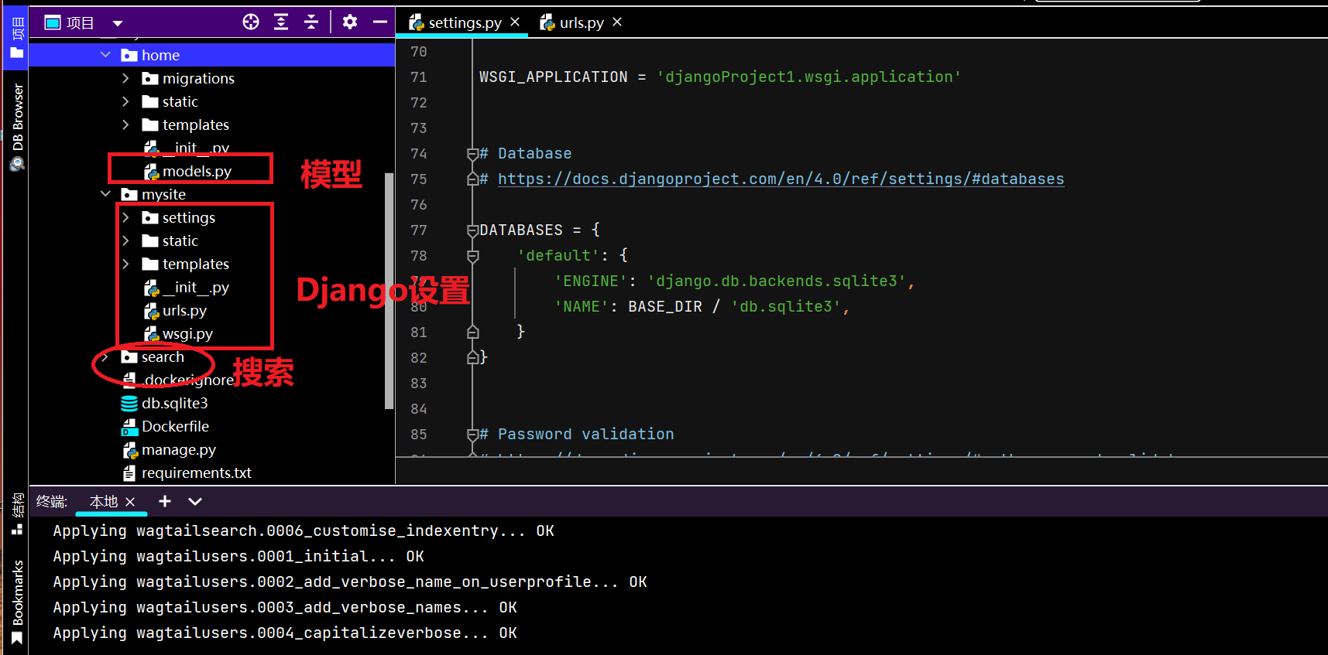Click the db.sqlite3 database icon
Image resolution: width=1328 pixels, height=655 pixels.
click(x=129, y=403)
